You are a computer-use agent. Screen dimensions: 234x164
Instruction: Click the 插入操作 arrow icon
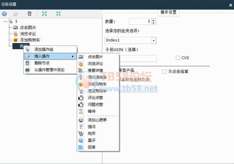pos(28,56)
